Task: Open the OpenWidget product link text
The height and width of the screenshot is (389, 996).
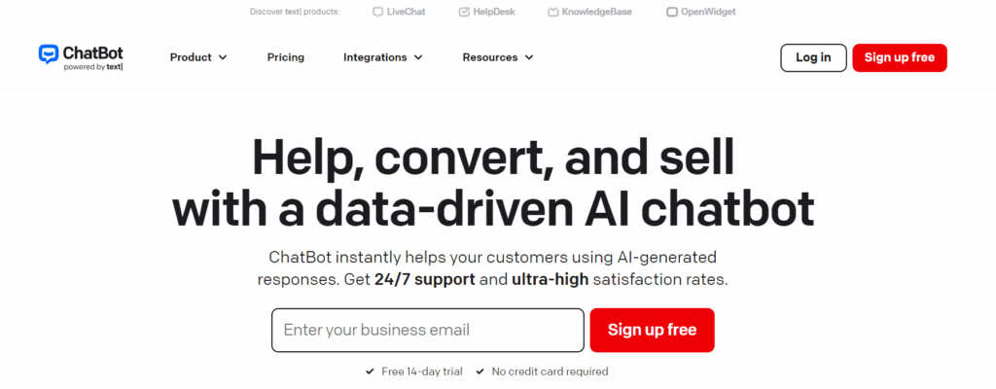Action: [x=710, y=13]
